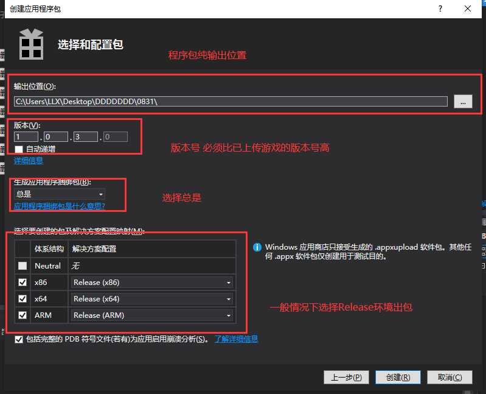The height and width of the screenshot is (394, 486).
Task: Click the 上一步 button
Action: [345, 377]
